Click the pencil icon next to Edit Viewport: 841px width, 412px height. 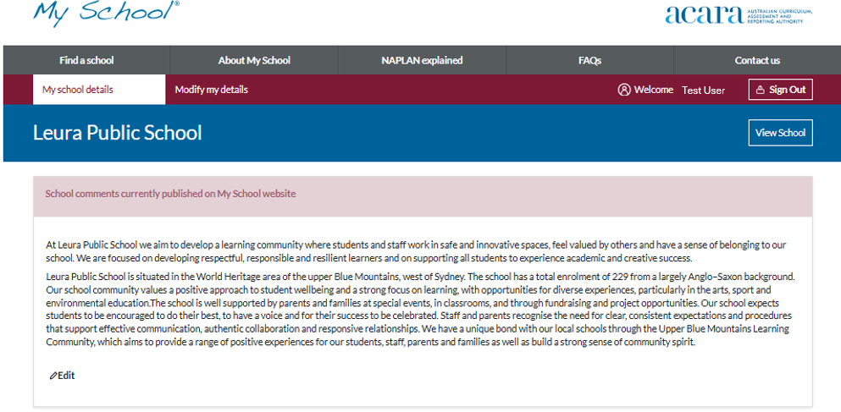[x=53, y=376]
